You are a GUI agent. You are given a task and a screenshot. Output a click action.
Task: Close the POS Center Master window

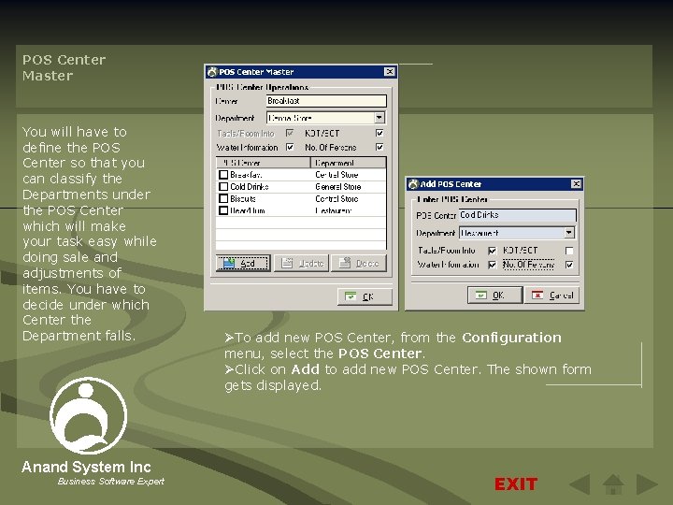point(389,72)
